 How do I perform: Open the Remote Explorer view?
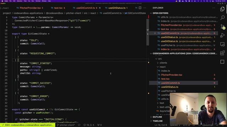tap(222, 44)
